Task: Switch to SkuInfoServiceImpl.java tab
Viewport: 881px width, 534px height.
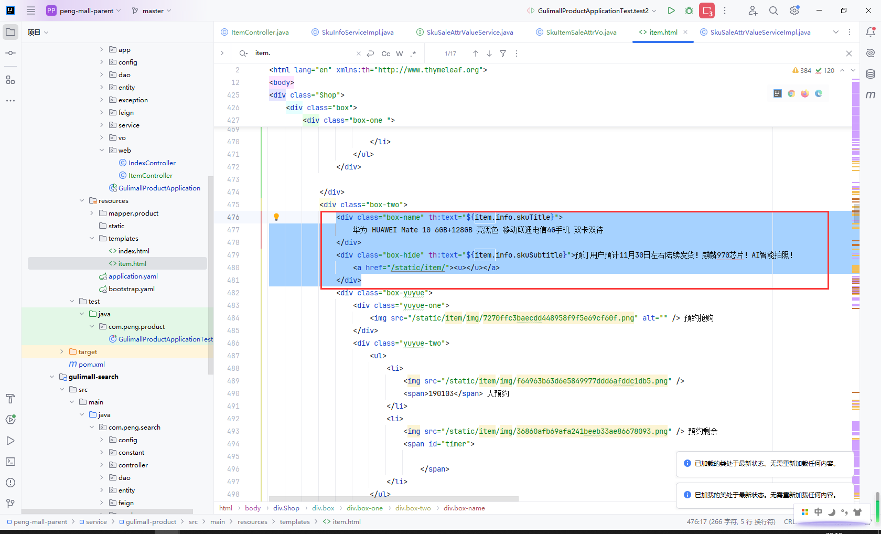Action: [352, 32]
